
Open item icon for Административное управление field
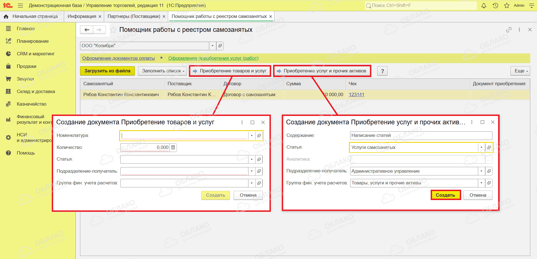click(489, 171)
